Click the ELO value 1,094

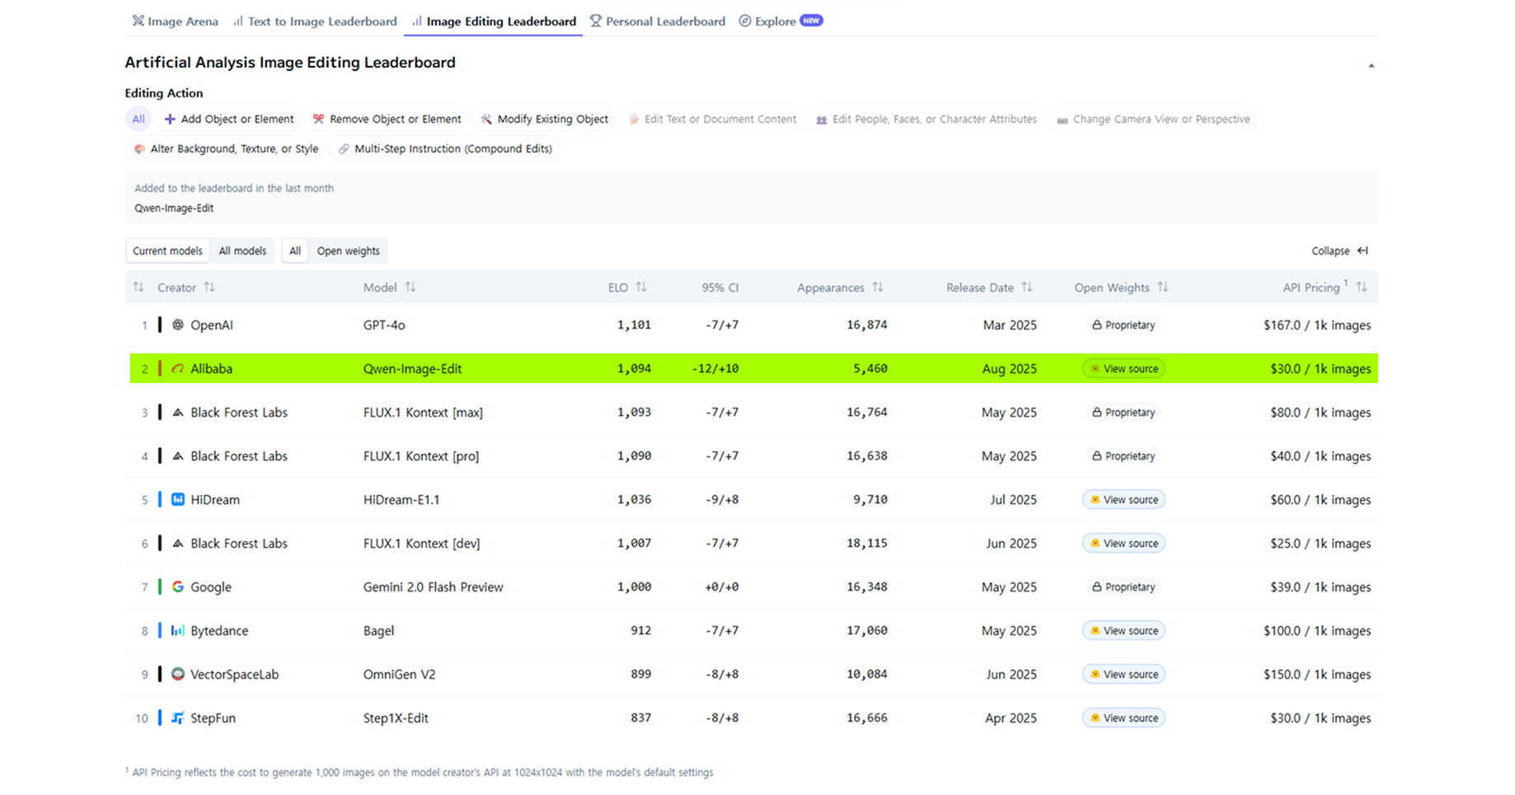[x=634, y=369]
